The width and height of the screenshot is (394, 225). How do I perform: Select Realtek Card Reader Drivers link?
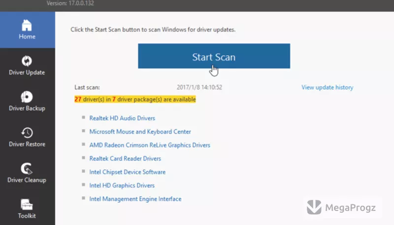pyautogui.click(x=125, y=158)
